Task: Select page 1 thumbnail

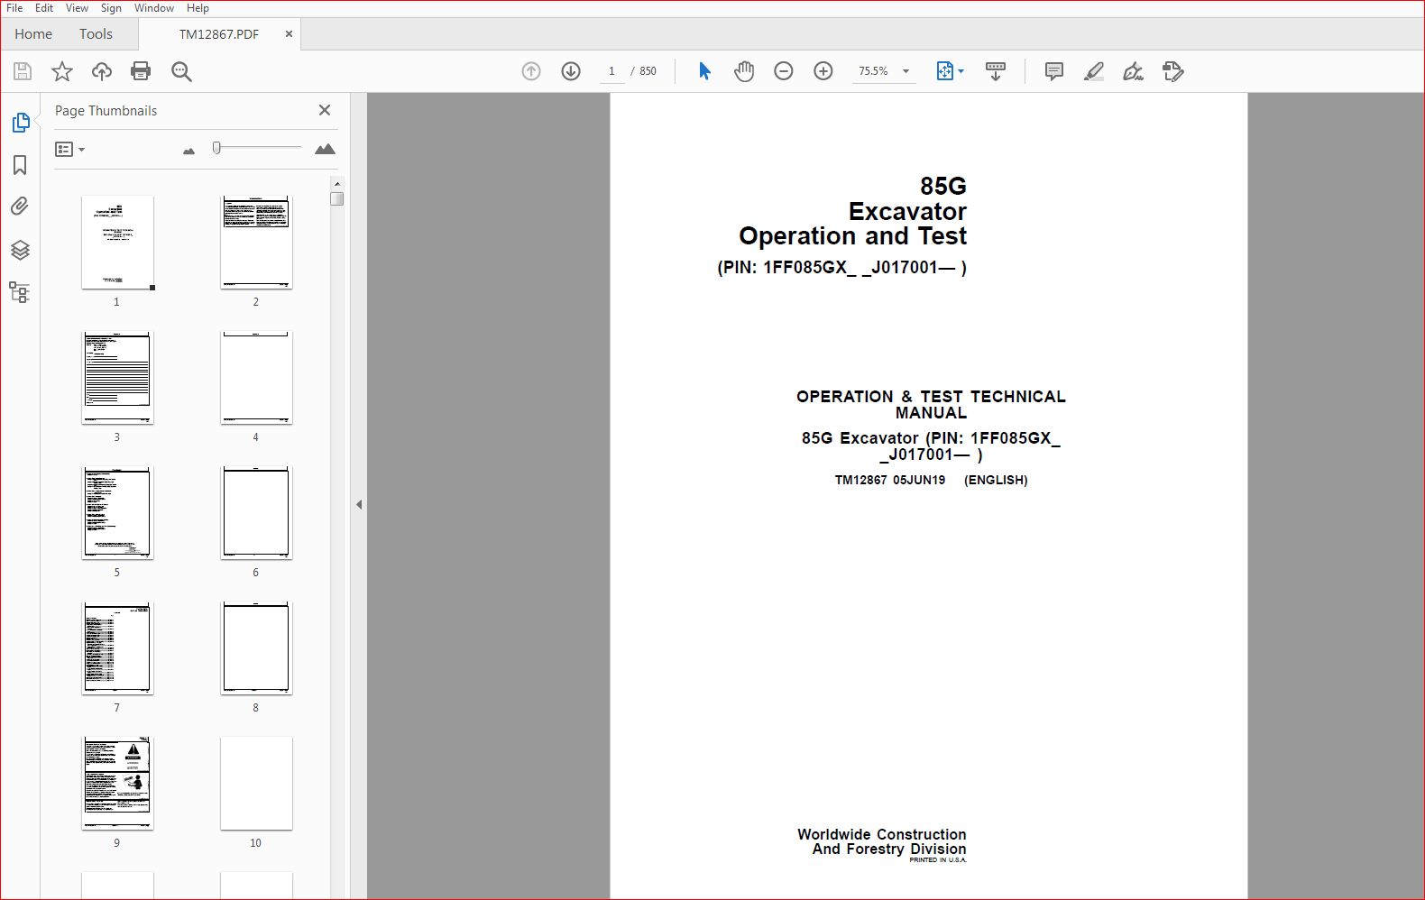Action: (x=117, y=243)
